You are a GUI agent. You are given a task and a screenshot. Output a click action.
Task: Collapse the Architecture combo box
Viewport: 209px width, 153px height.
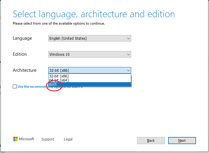tap(90, 70)
